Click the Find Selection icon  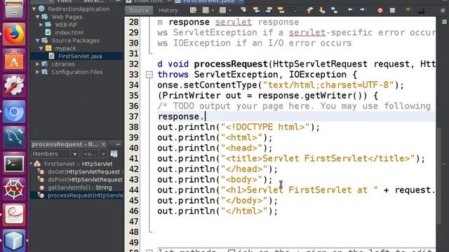(243, 10)
